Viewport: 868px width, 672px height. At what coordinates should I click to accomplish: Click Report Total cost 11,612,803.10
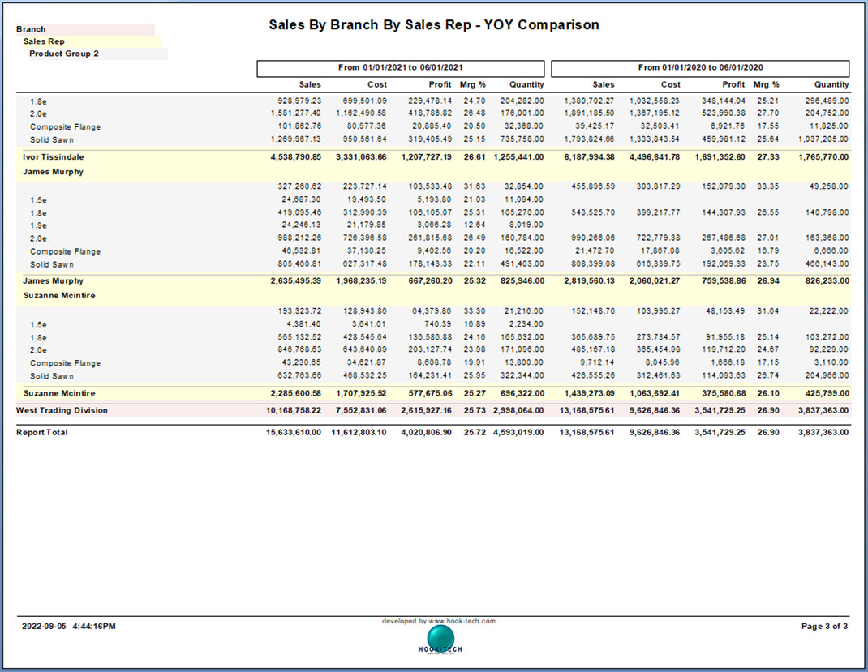[359, 433]
